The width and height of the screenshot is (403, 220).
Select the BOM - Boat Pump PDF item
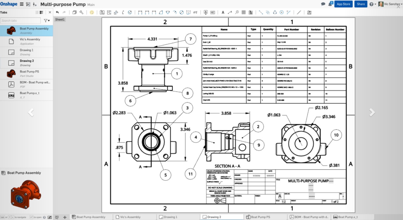26,84
